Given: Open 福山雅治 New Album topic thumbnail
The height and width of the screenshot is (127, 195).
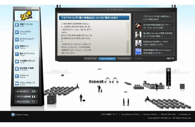Looking at the screenshot, I should [138, 35].
